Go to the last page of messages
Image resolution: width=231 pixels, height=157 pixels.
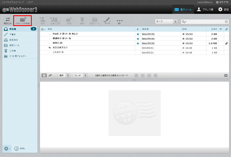(x=155, y=75)
